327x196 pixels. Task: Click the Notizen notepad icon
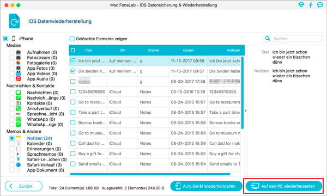(x=19, y=138)
